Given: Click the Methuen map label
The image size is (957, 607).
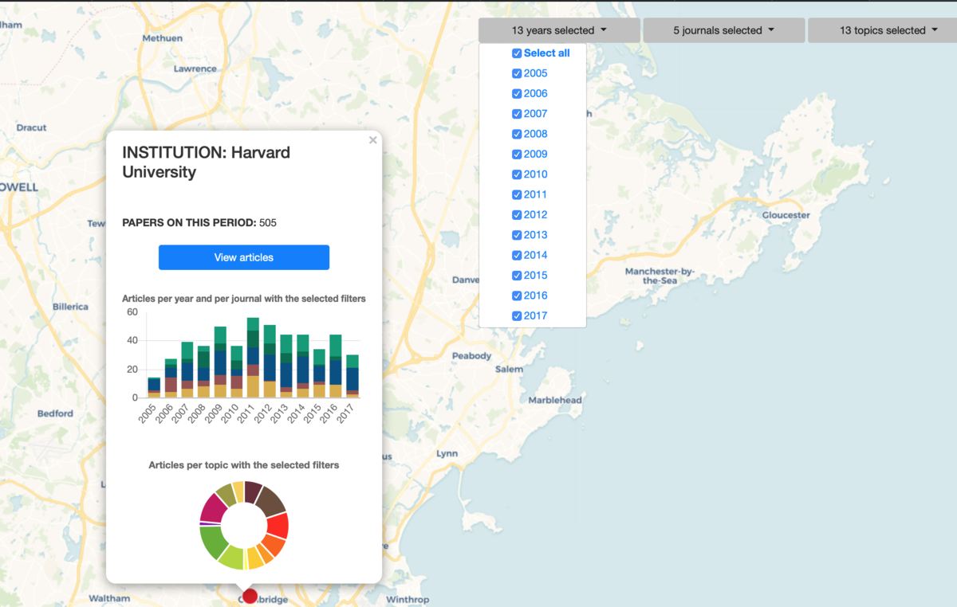Looking at the screenshot, I should click(x=163, y=38).
